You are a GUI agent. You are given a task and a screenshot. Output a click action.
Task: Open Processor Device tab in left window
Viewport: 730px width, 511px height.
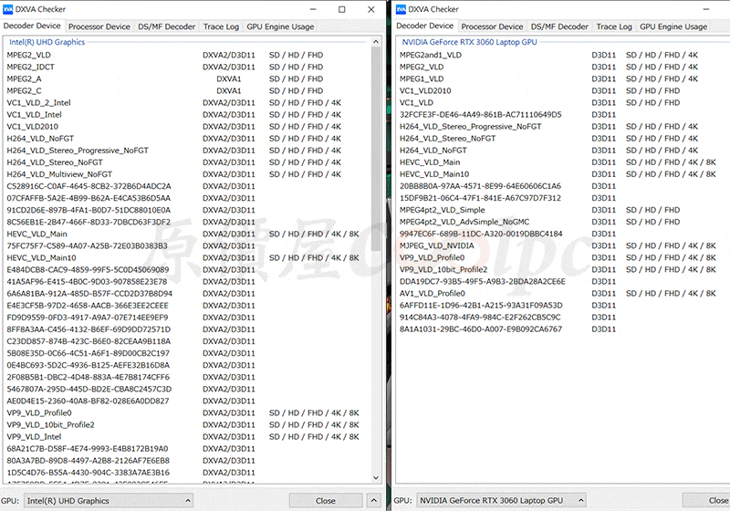click(99, 26)
